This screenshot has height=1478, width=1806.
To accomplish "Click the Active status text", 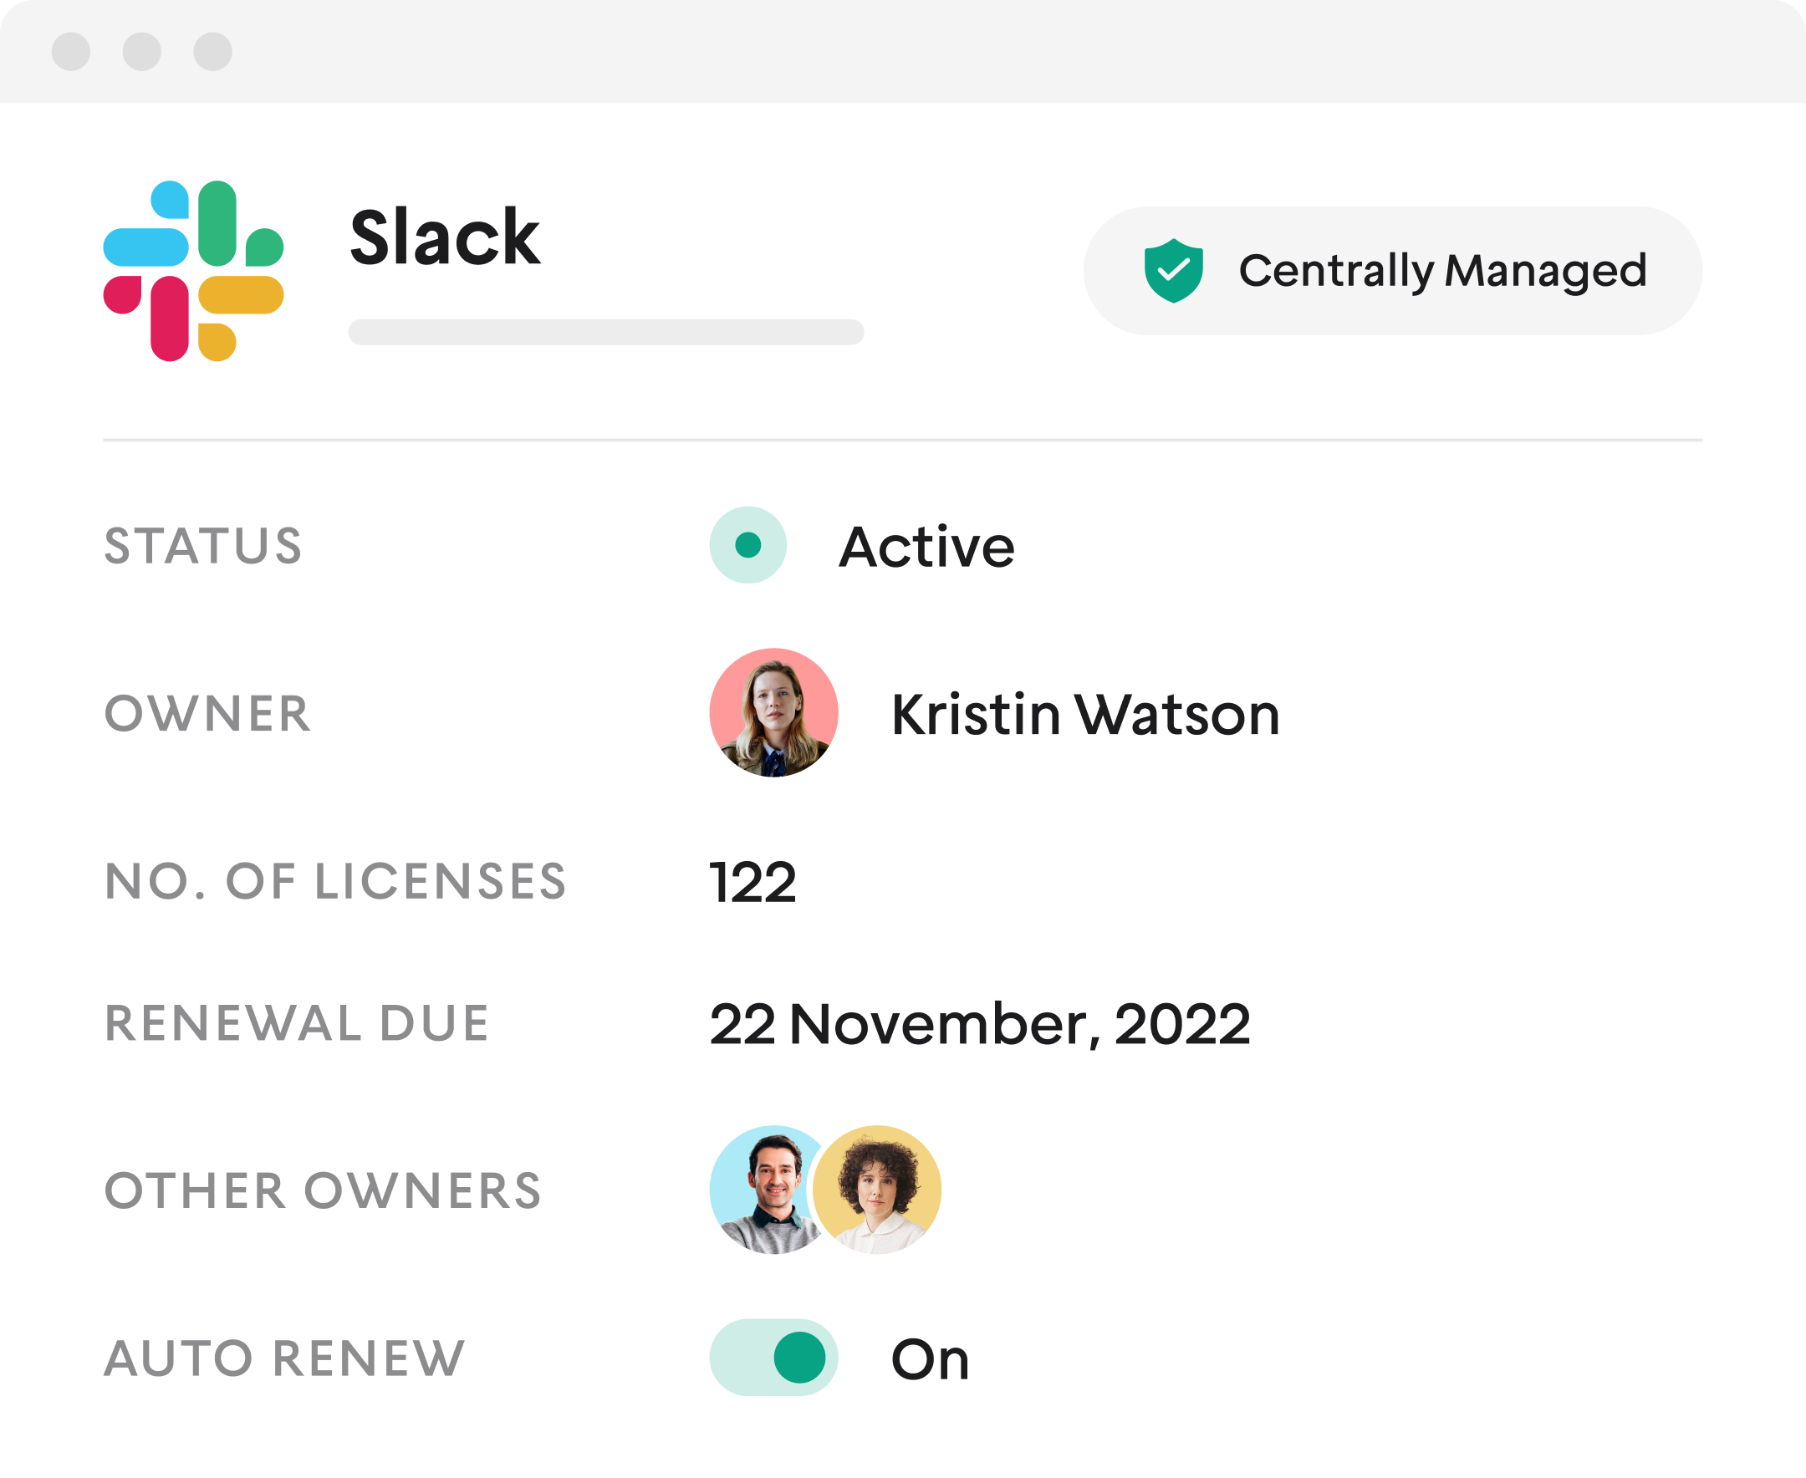I will click(926, 547).
